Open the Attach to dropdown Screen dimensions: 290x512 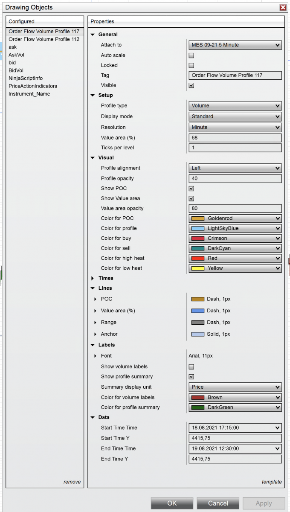pyautogui.click(x=235, y=45)
